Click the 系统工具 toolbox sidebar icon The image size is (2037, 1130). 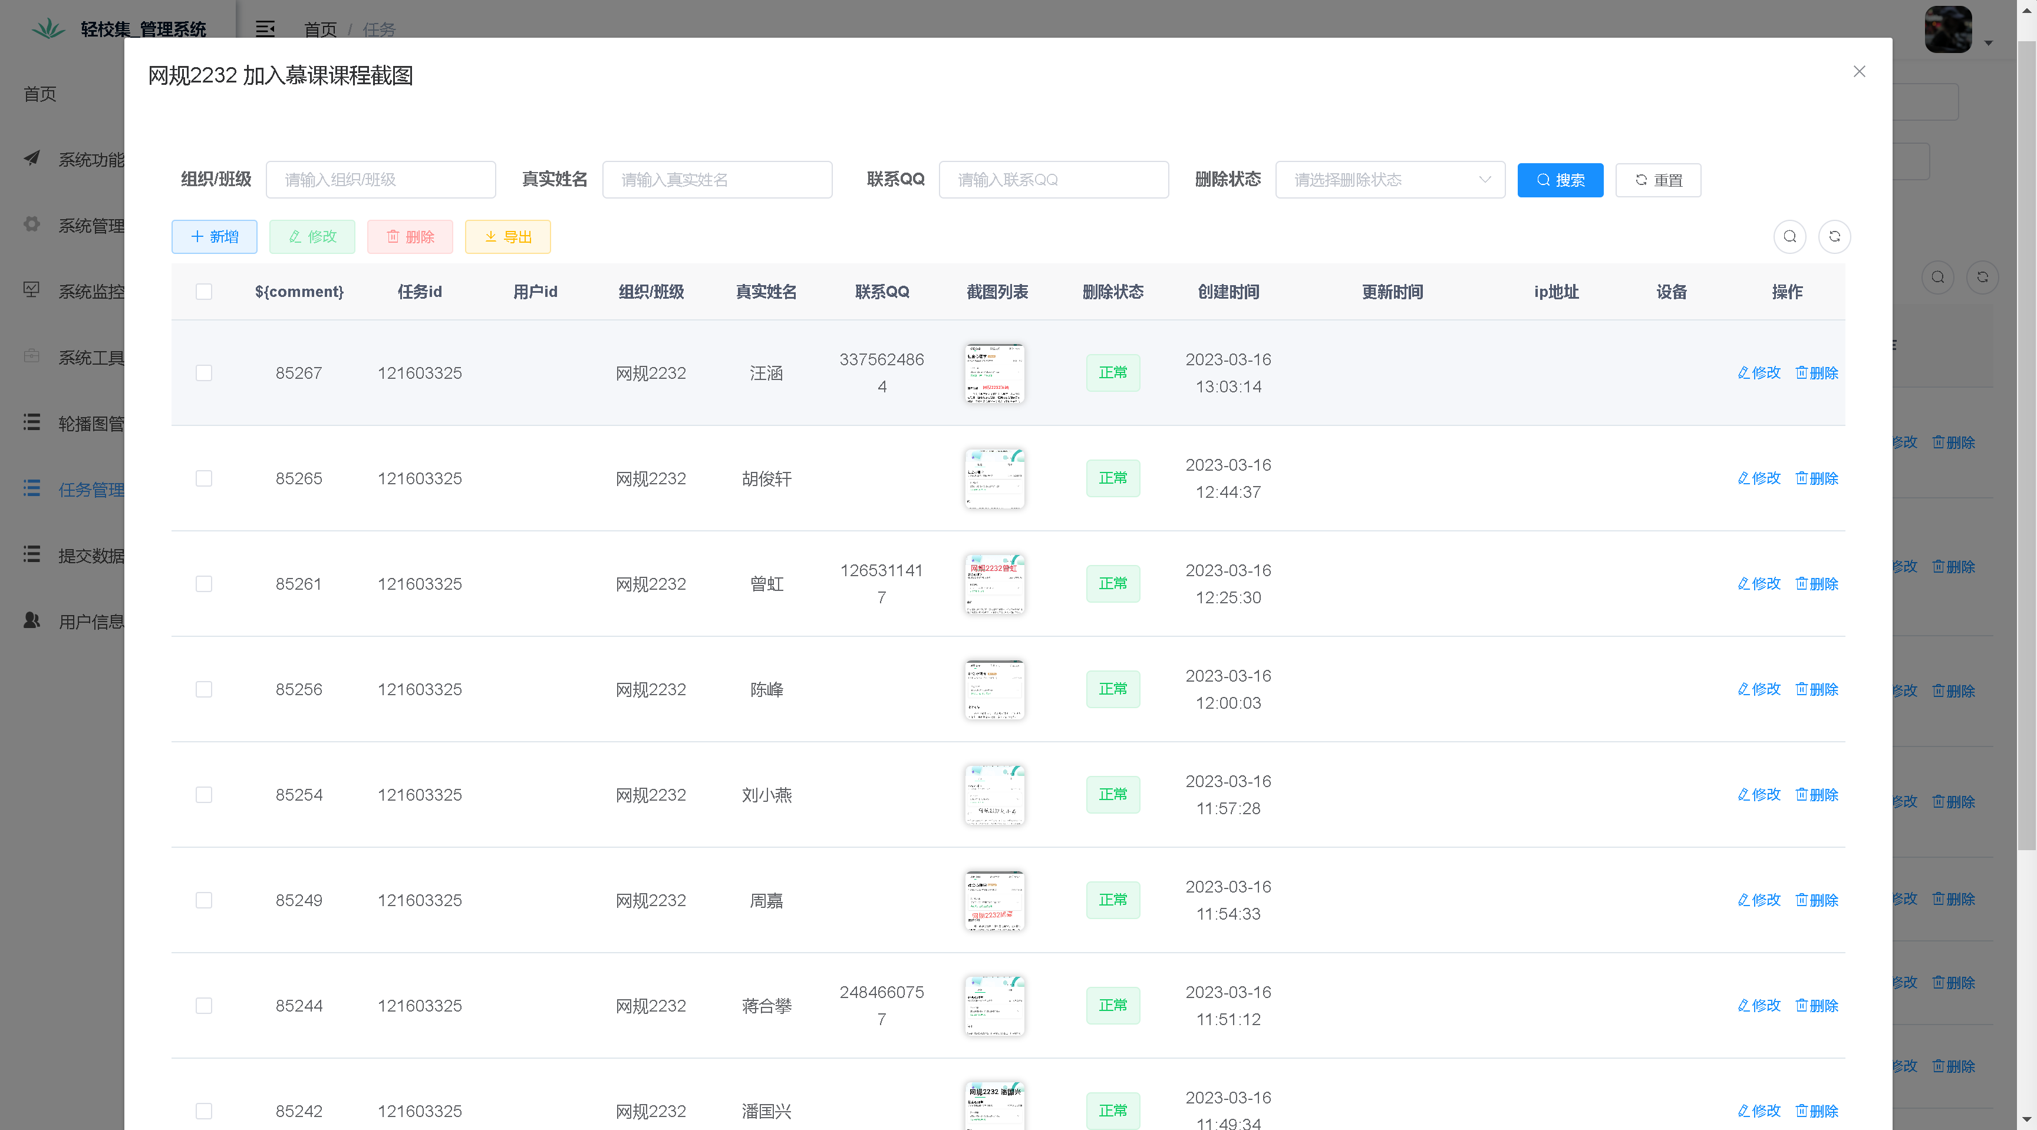click(32, 356)
